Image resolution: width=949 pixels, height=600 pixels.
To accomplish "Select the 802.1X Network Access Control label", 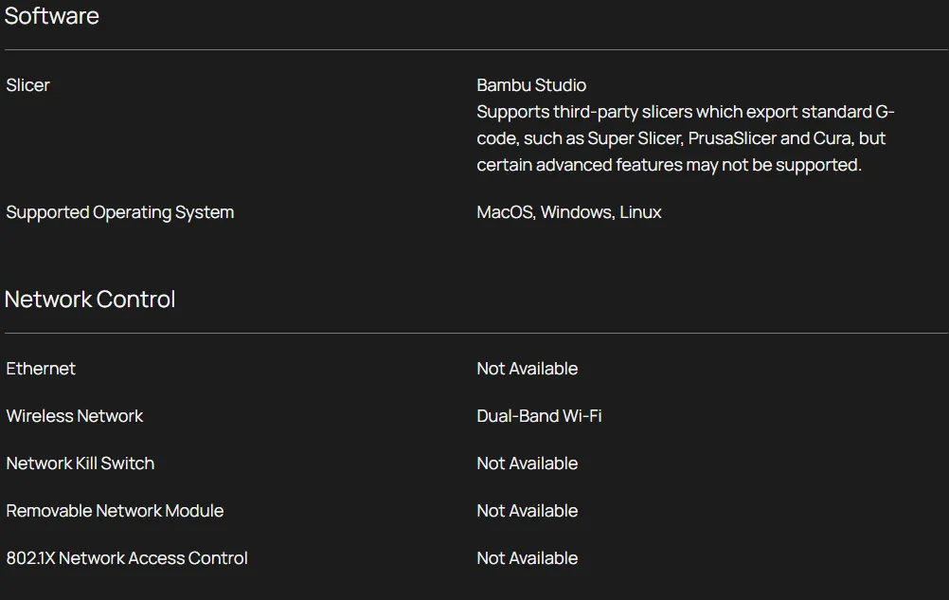I will point(127,558).
